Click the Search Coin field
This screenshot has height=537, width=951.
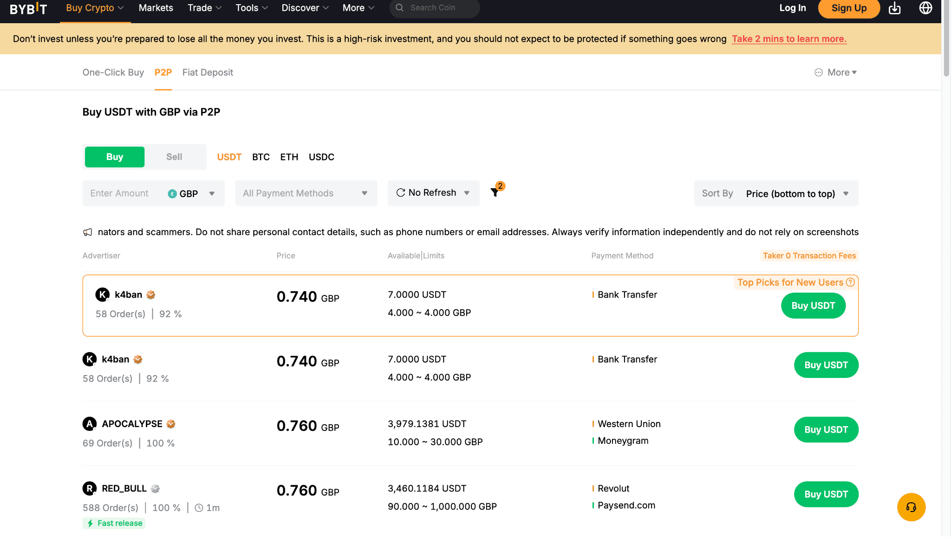coord(435,8)
